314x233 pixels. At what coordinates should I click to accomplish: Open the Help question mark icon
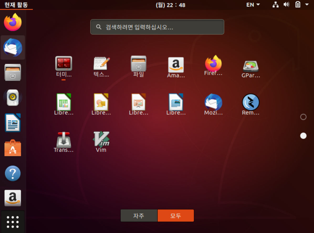coord(13,173)
